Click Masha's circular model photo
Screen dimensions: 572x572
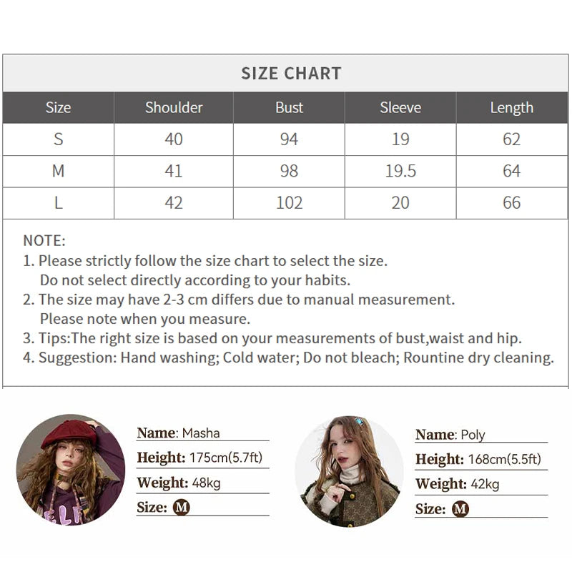(x=70, y=470)
